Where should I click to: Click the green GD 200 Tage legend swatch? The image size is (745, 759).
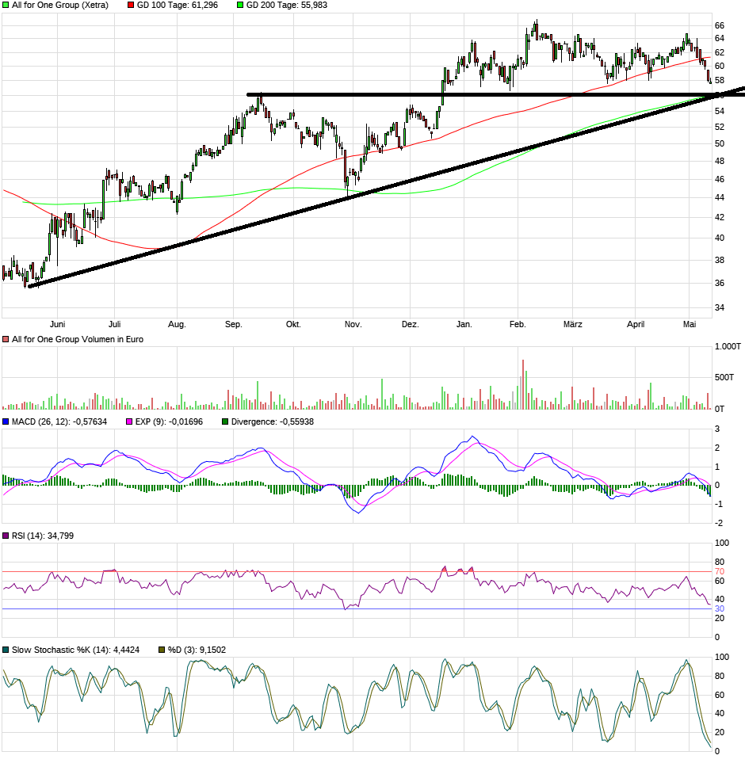pyautogui.click(x=240, y=5)
